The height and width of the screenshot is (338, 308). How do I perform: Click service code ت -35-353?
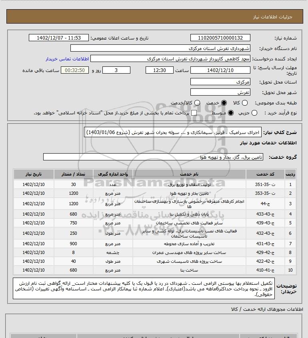pyautogui.click(x=265, y=193)
